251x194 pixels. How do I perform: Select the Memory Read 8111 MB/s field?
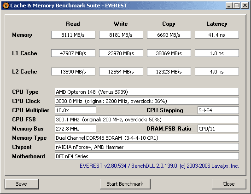click(x=73, y=35)
